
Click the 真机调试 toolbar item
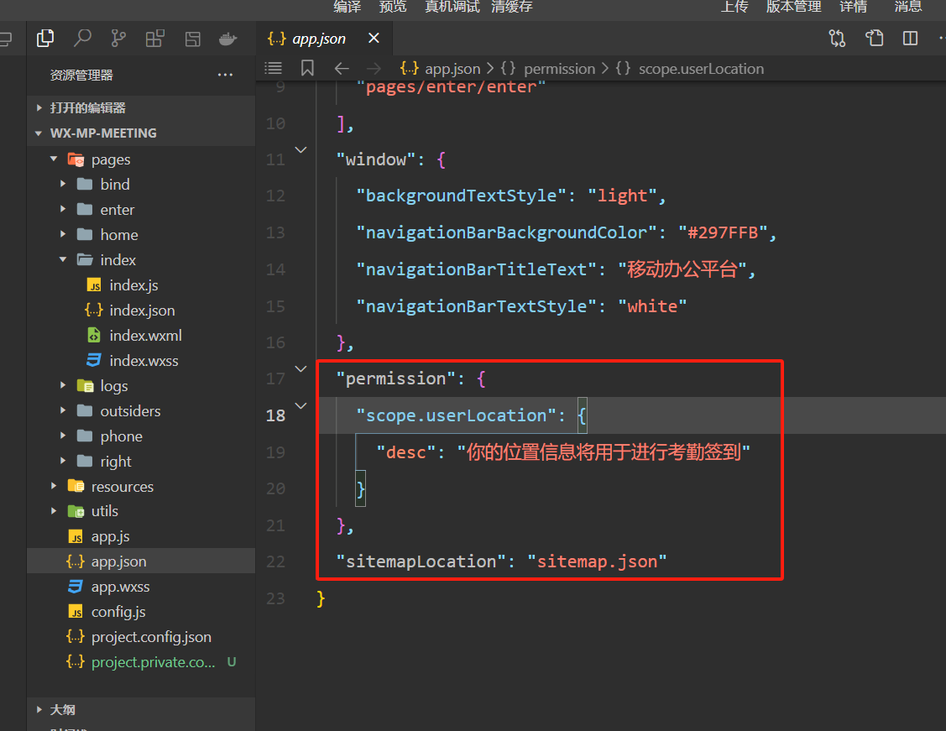[452, 7]
